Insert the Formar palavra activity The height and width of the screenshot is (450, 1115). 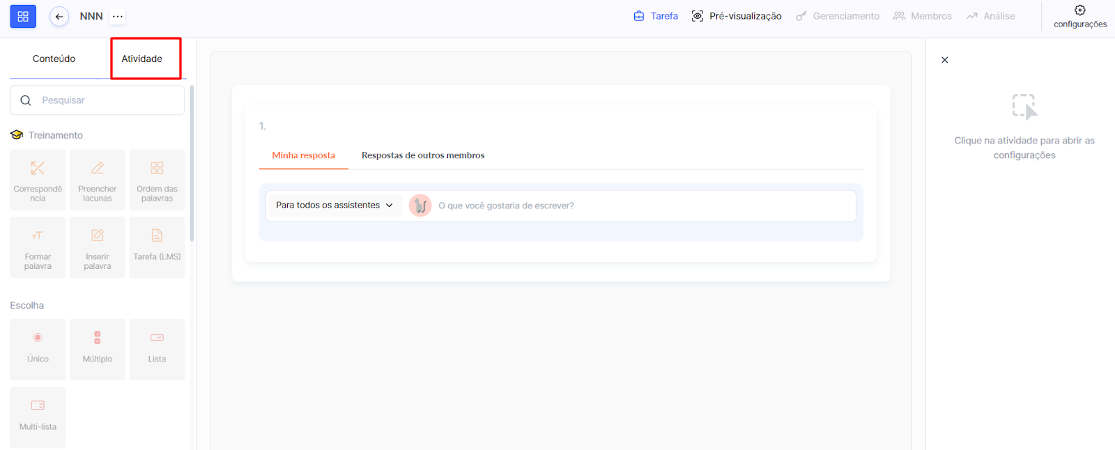38,247
